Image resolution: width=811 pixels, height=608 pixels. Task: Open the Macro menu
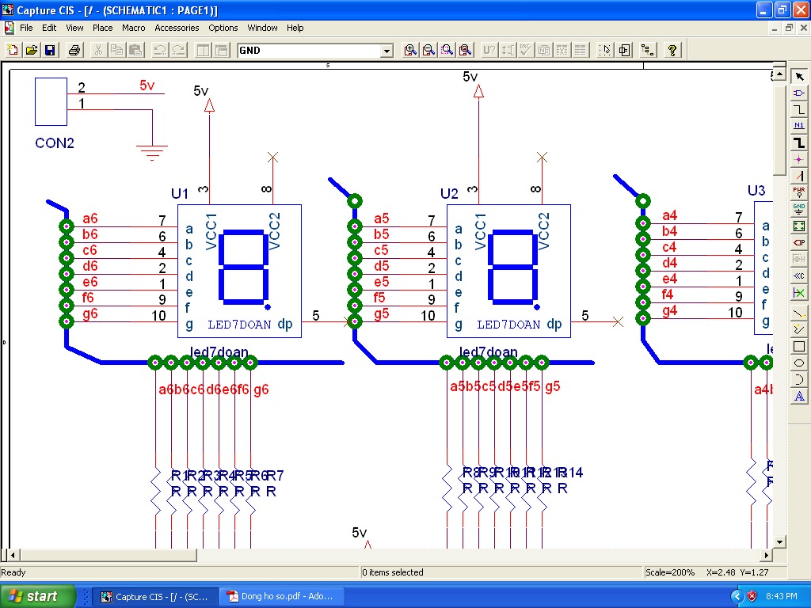tap(133, 28)
